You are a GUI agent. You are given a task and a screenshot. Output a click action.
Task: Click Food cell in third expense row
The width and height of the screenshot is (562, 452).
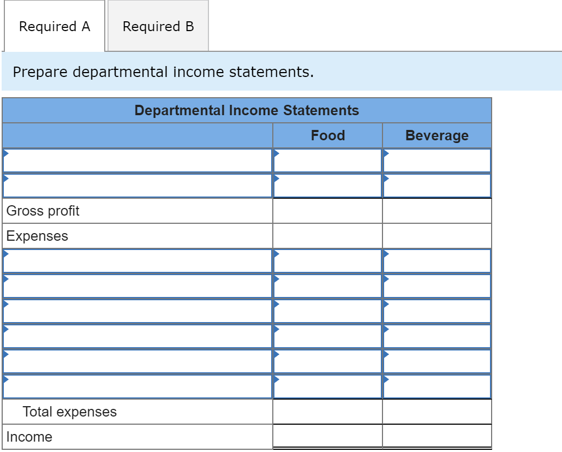pyautogui.click(x=327, y=311)
